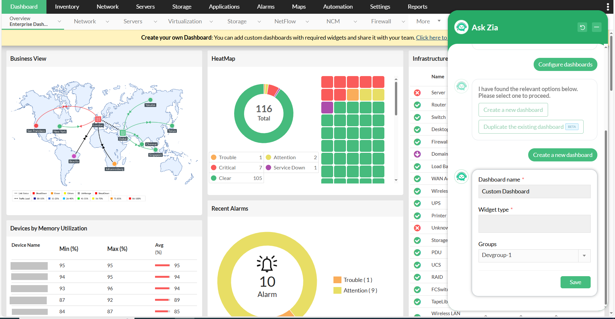Click Server's red error status icon
This screenshot has width=615, height=319.
pyautogui.click(x=417, y=92)
